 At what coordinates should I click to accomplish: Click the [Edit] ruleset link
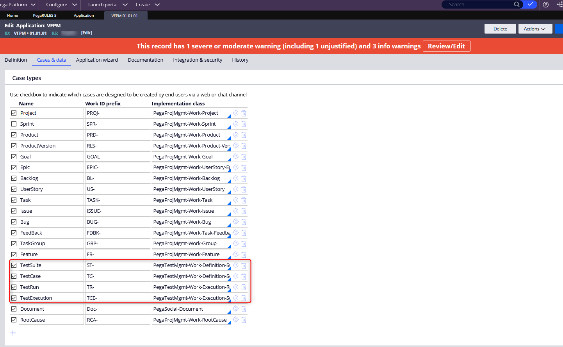[x=87, y=33]
